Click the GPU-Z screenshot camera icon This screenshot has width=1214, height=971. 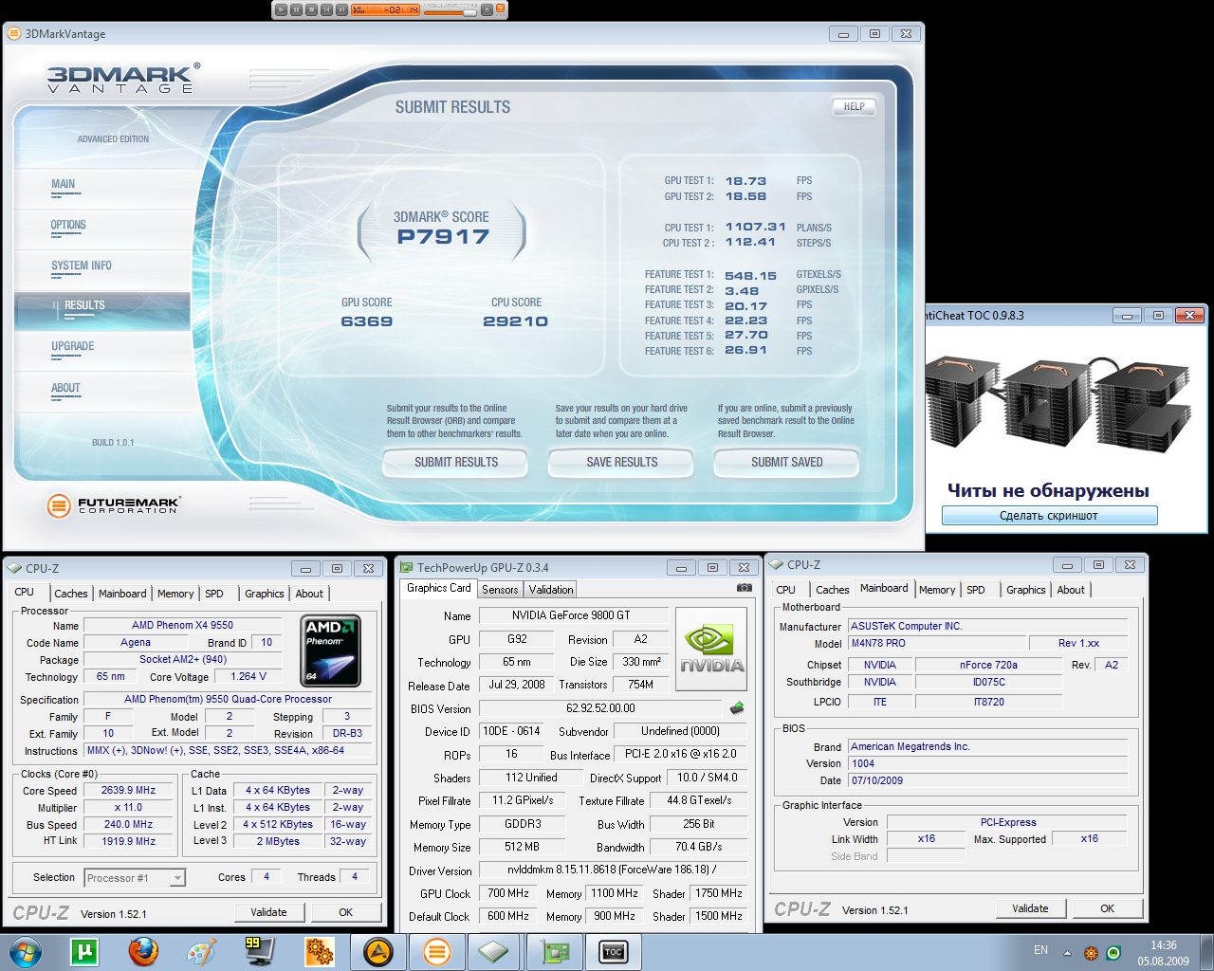(745, 588)
